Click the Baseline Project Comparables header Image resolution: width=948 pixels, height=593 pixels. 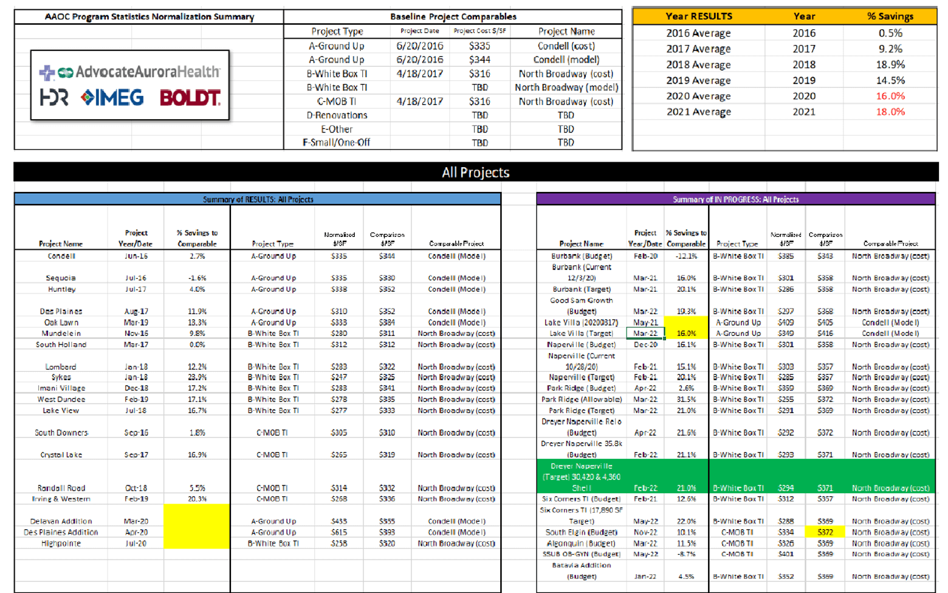pyautogui.click(x=453, y=16)
